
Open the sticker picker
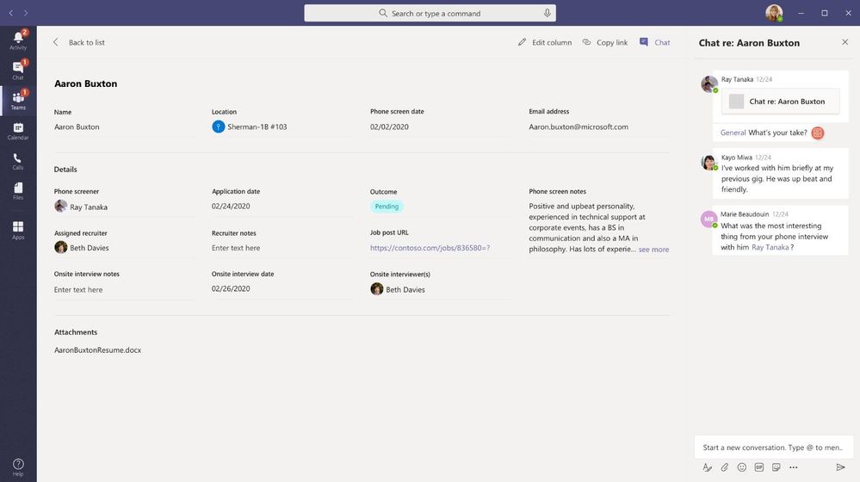[x=776, y=467]
